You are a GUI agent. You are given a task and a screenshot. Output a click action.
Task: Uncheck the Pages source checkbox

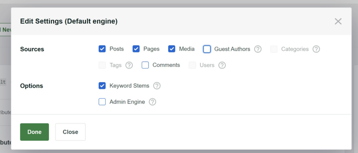point(136,49)
